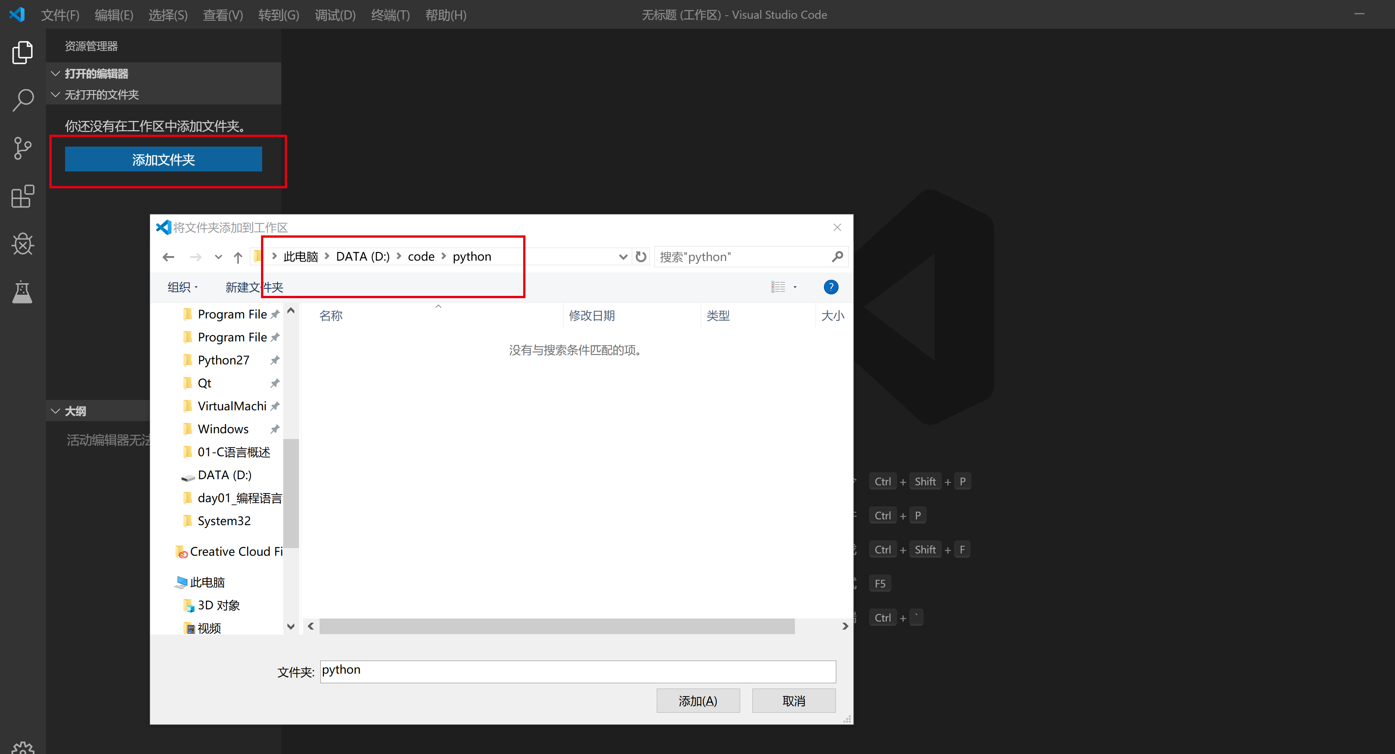Viewport: 1395px width, 754px height.
Task: Go forward in the folder dialog
Action: coord(196,257)
